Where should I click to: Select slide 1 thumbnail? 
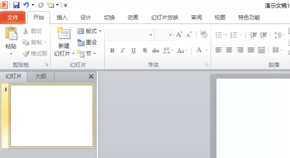52,116
